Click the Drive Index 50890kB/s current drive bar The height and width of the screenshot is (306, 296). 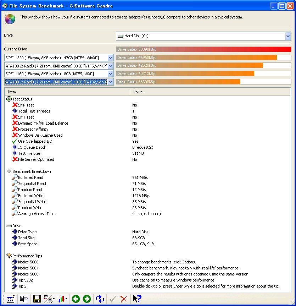coord(203,49)
